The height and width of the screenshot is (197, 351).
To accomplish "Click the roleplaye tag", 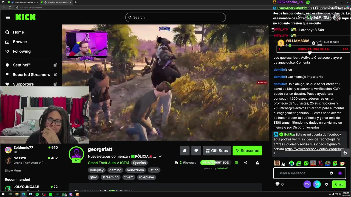I will pos(146,177).
